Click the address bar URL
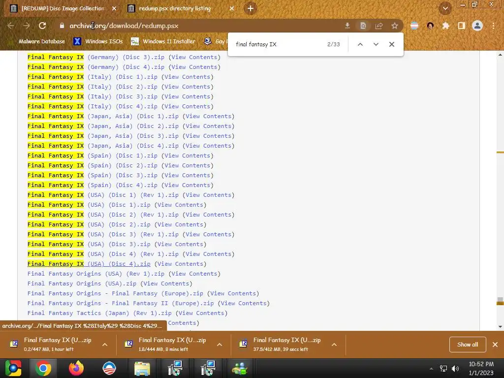The height and width of the screenshot is (378, 504). coord(124,26)
